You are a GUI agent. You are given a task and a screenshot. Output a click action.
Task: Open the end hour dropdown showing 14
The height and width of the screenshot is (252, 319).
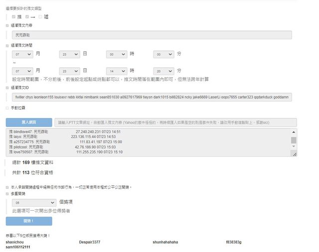point(117,71)
